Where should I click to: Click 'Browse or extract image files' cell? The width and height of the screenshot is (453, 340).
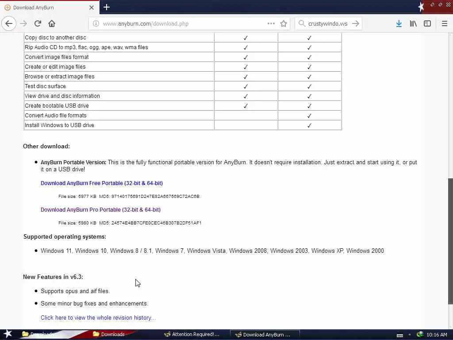(119, 77)
